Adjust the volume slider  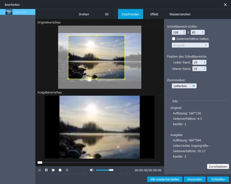click(104, 170)
